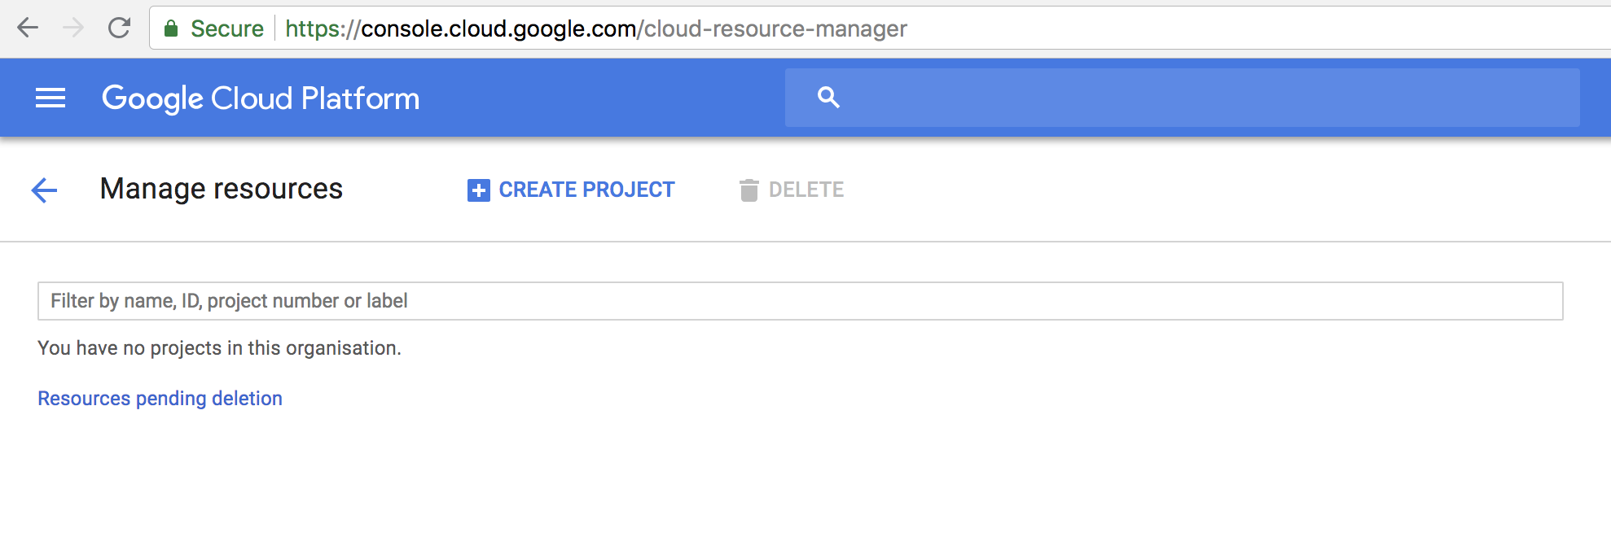Focus the filter by name or ID field
The height and width of the screenshot is (550, 1611).
[801, 301]
